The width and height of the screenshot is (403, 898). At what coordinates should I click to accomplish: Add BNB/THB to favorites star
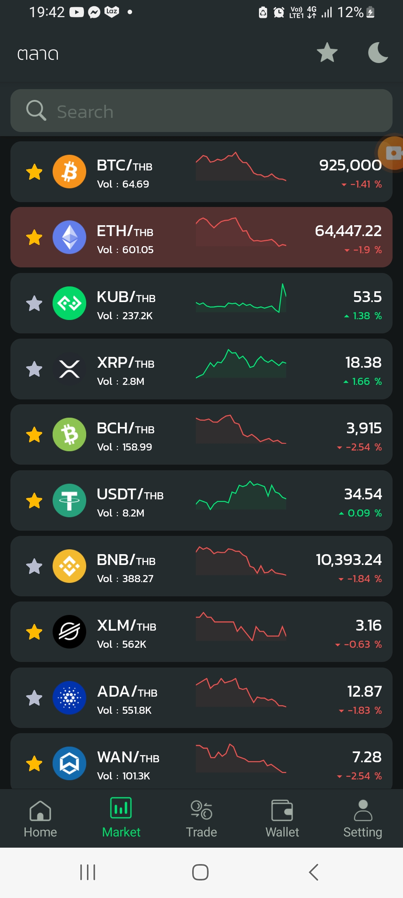click(x=34, y=566)
